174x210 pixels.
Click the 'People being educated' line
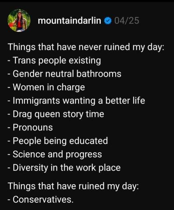click(57, 141)
